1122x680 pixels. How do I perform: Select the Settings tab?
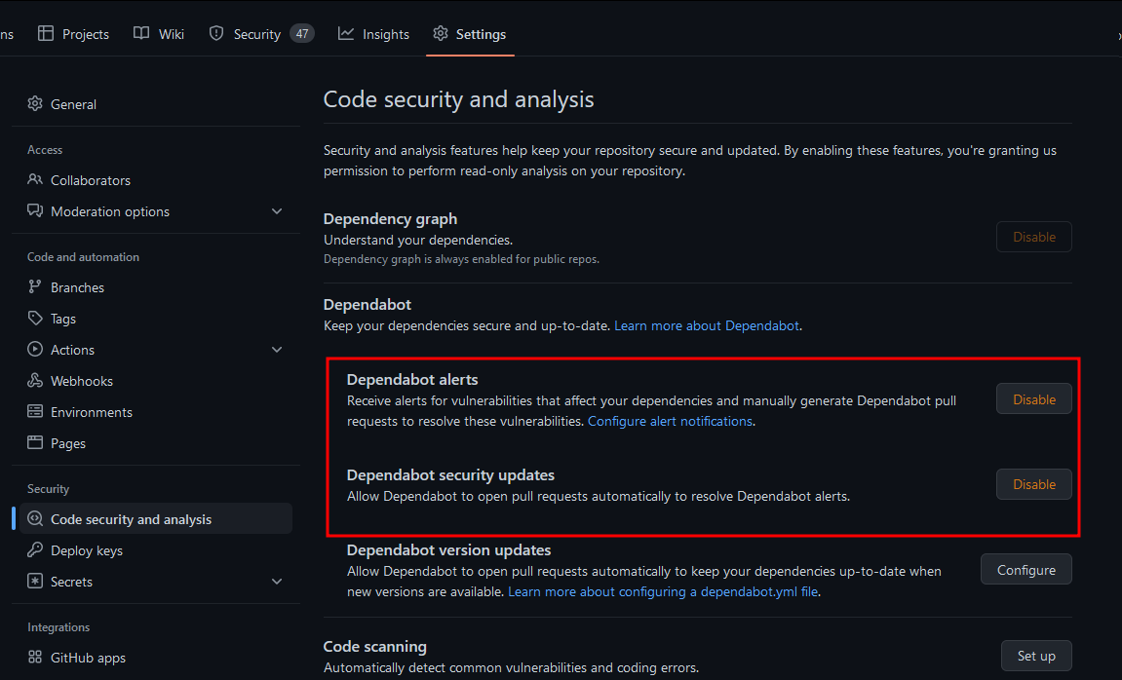(x=470, y=33)
